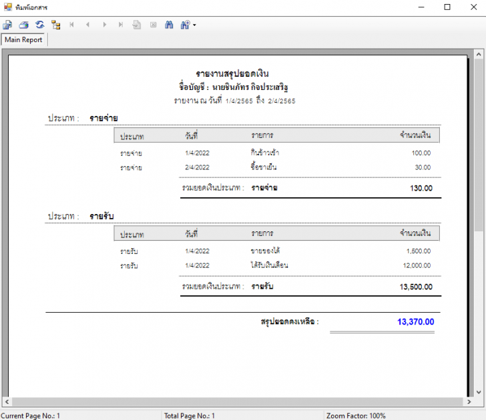Click the 13,370.00 balance total in report
486x420 pixels.
pos(415,322)
